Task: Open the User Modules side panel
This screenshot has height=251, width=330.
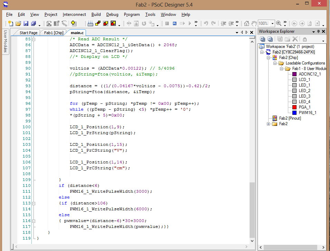Action: point(5,41)
